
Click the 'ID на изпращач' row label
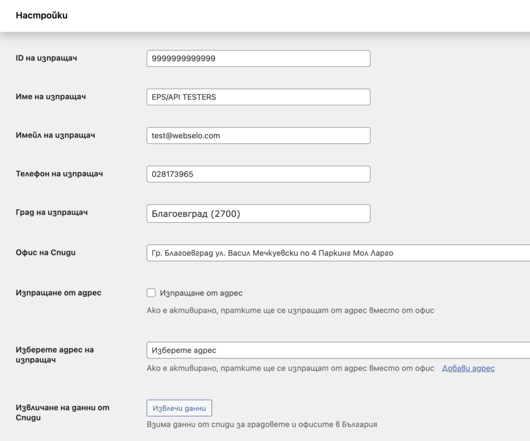[x=47, y=58]
